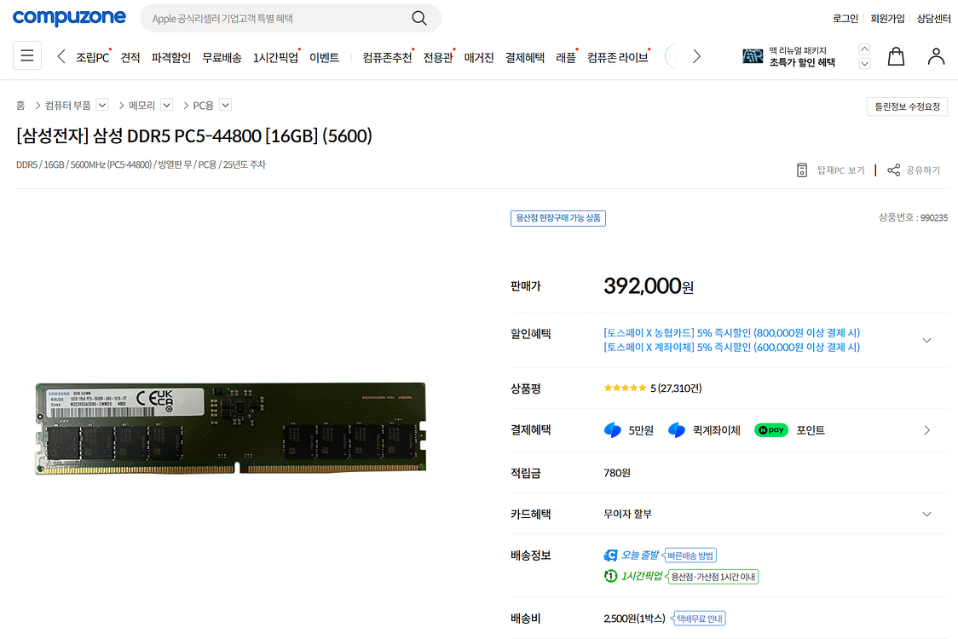Expand the 메모리 breadcrumb dropdown

pyautogui.click(x=167, y=105)
